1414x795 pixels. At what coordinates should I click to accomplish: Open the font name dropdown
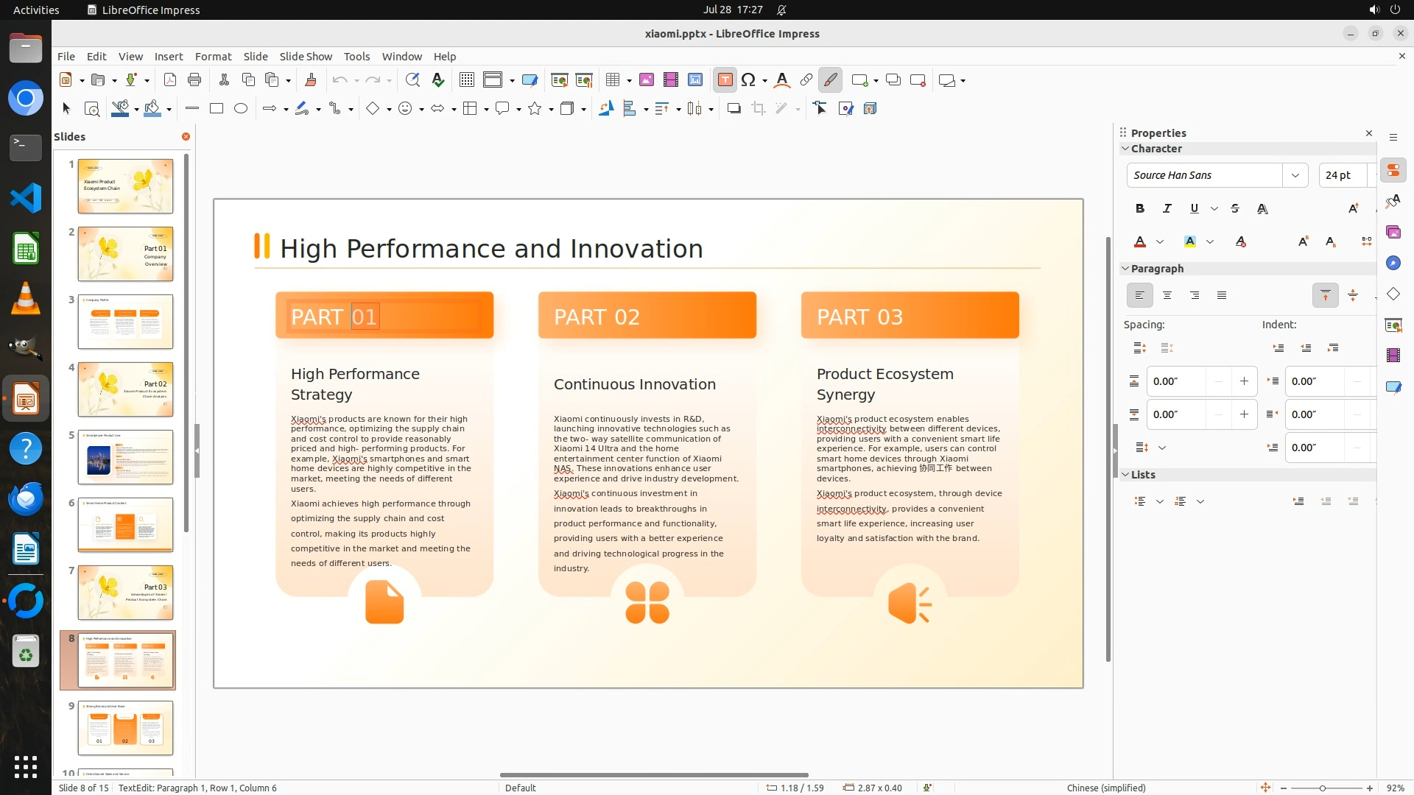[1295, 175]
